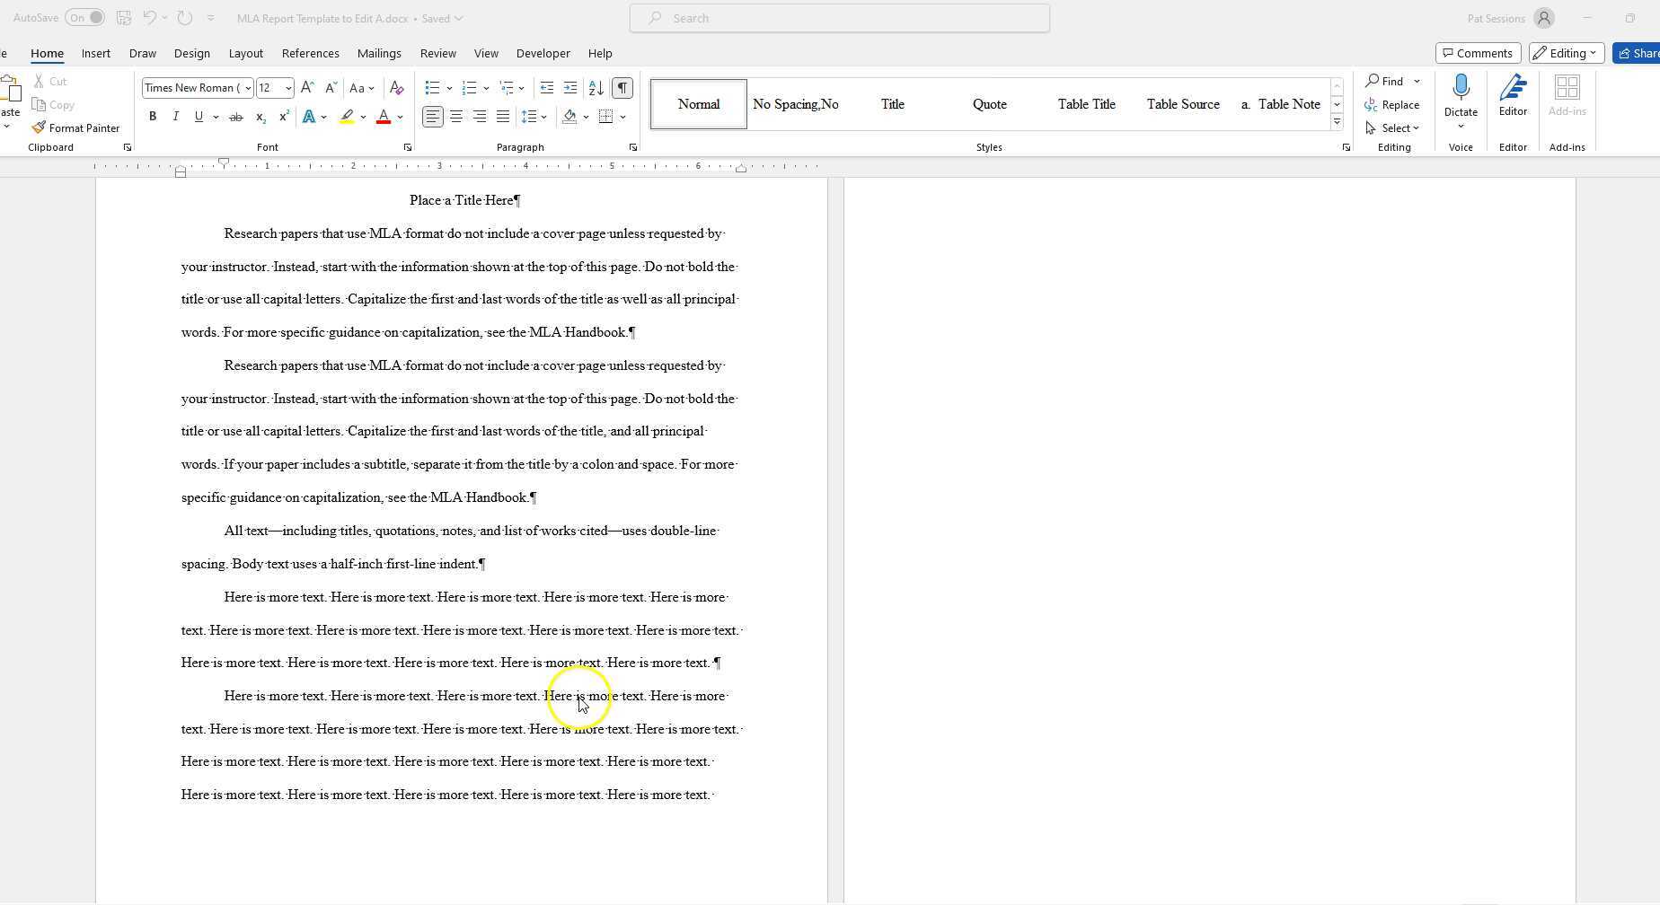Toggle paragraph marks visibility

622,87
